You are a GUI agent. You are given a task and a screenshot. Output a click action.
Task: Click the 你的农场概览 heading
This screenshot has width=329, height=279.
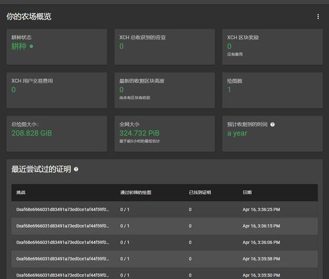click(x=29, y=17)
